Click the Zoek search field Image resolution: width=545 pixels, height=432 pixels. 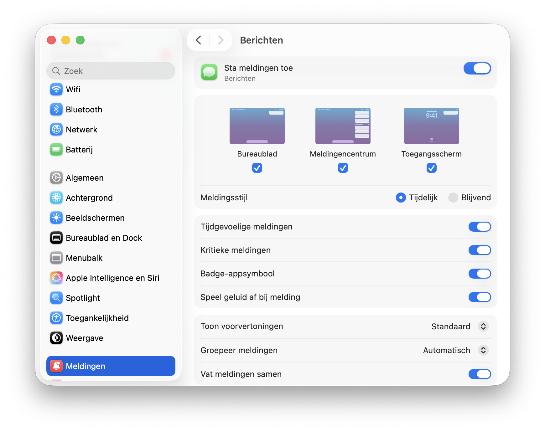point(111,71)
